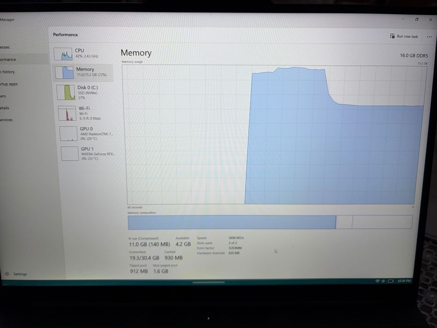437x328 pixels.
Task: Open the three-dot more options menu
Action: point(429,37)
